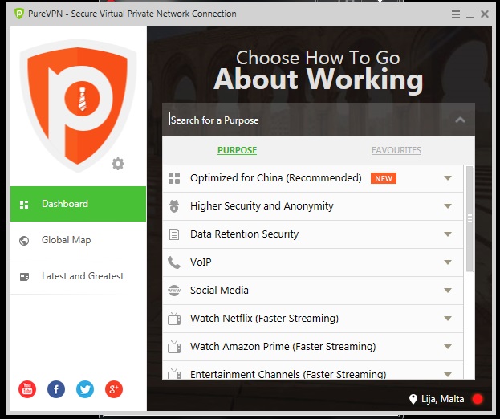Click the purpose list scrollbar thumb
This screenshot has width=500, height=419.
470,219
